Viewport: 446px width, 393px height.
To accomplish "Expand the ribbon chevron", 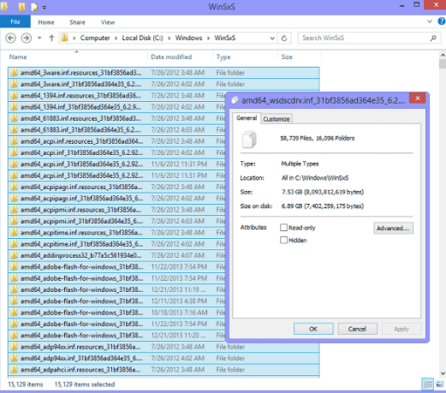I will (x=430, y=21).
